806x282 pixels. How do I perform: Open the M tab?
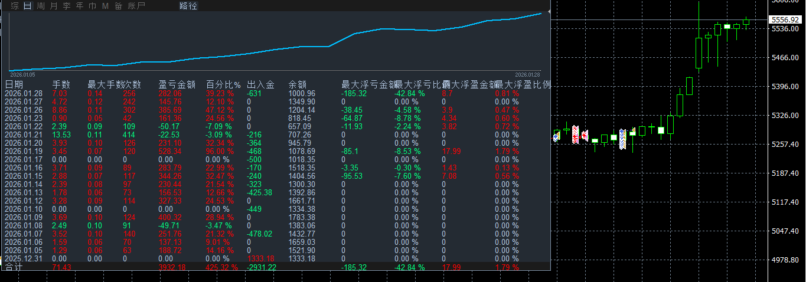tap(105, 6)
